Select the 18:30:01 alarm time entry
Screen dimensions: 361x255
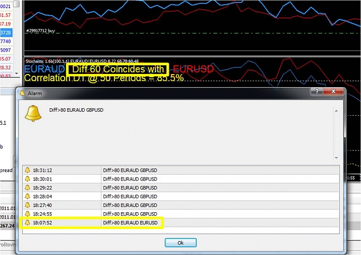pyautogui.click(x=42, y=179)
